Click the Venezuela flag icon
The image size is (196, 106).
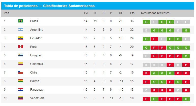[21, 98]
